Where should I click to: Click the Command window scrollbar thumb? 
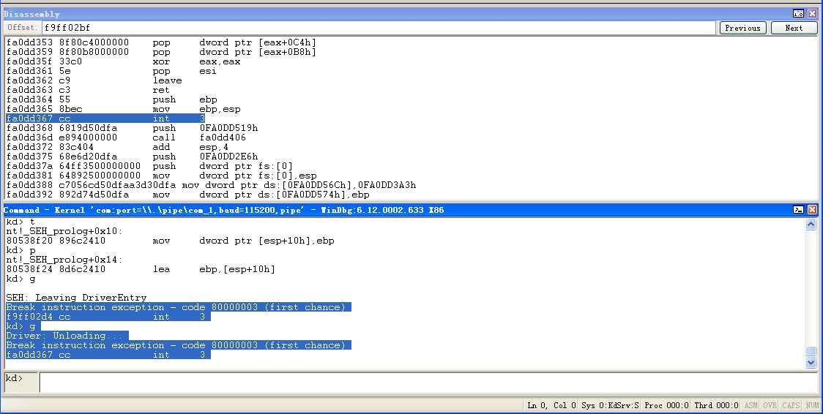[811, 351]
